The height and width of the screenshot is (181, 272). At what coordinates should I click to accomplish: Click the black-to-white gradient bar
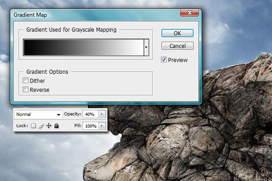point(83,47)
